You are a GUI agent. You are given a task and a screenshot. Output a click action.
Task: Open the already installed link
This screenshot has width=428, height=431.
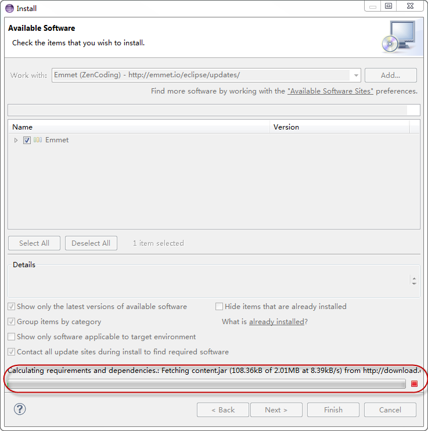click(276, 322)
